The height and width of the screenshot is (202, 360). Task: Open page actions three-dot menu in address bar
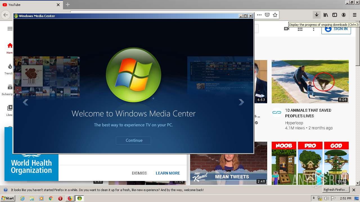tap(259, 15)
